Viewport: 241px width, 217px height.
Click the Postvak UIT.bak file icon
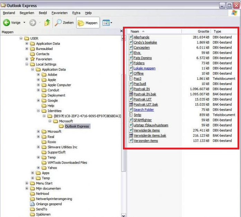pos(131,104)
